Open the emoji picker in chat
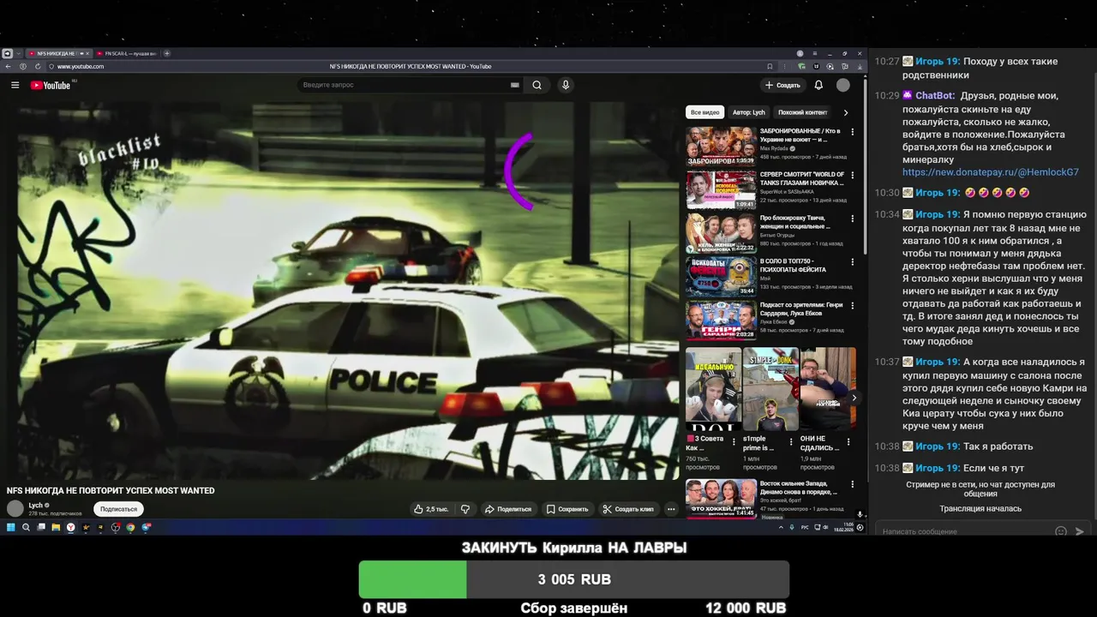Image resolution: width=1097 pixels, height=617 pixels. (x=1061, y=531)
